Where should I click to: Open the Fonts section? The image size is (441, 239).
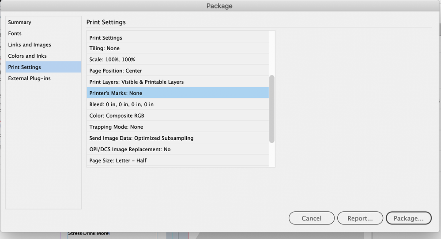pyautogui.click(x=15, y=34)
